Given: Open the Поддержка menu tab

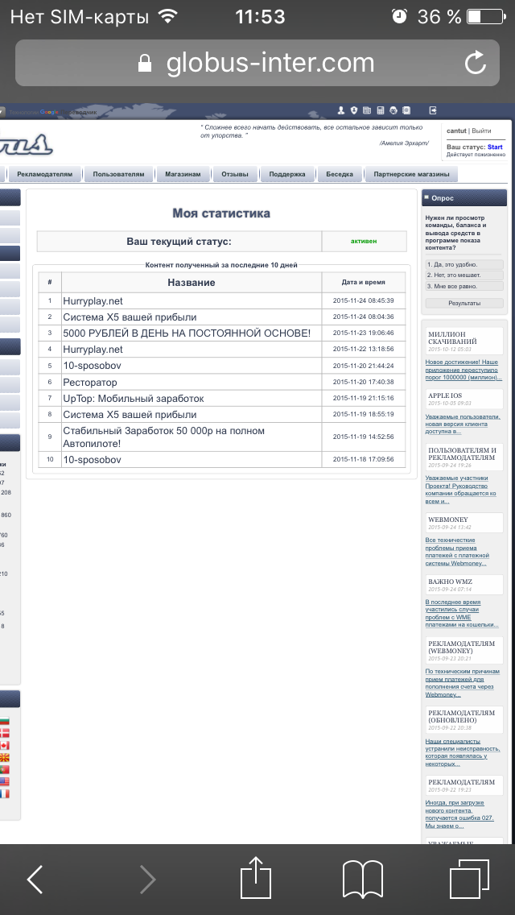Looking at the screenshot, I should [x=287, y=174].
